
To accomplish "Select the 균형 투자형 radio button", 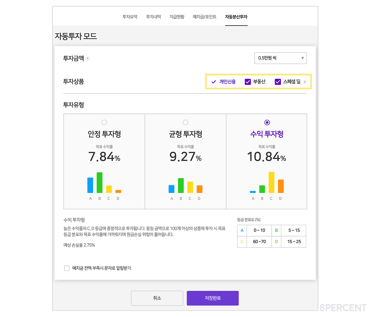I will (x=185, y=122).
